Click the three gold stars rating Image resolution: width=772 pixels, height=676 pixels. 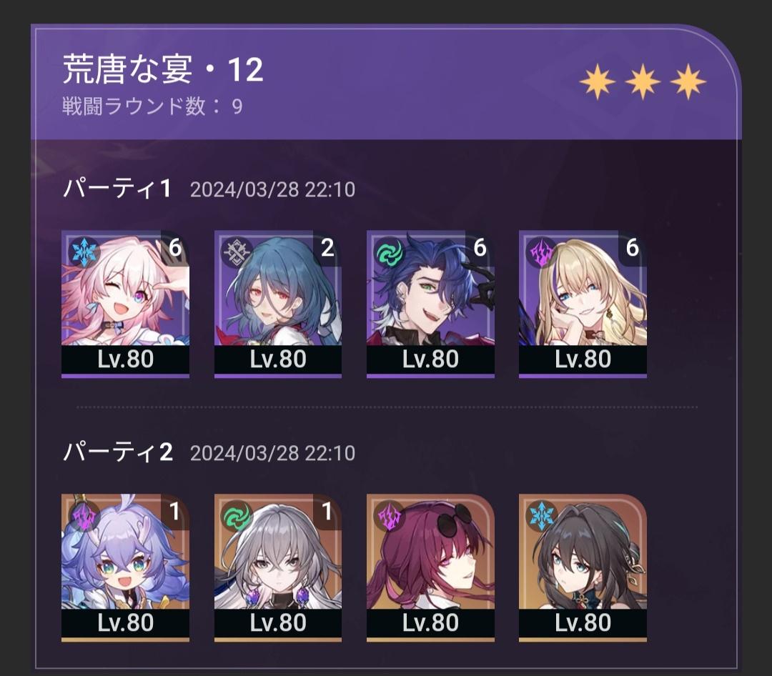(x=643, y=81)
